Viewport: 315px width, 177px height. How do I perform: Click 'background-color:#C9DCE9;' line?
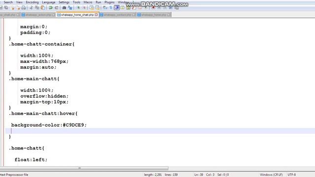49,125
